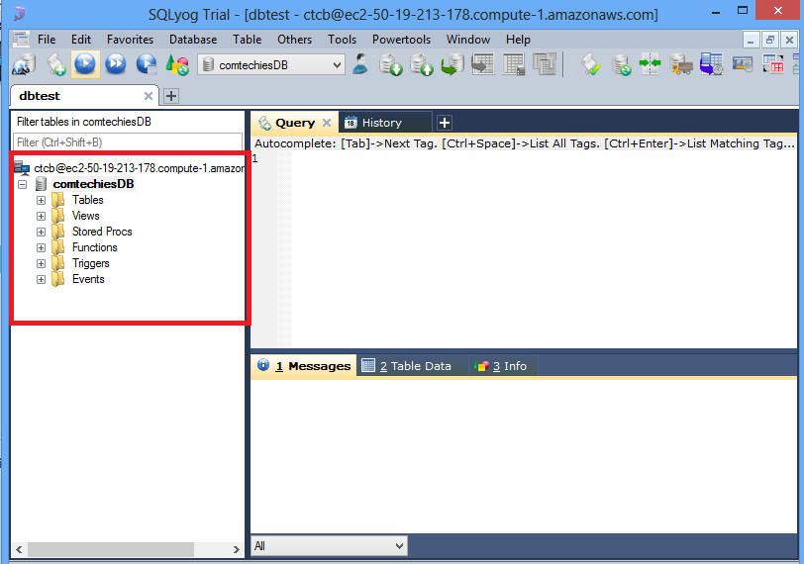Open a new query editor from the toolbar
This screenshot has height=564, width=804.
[x=55, y=65]
